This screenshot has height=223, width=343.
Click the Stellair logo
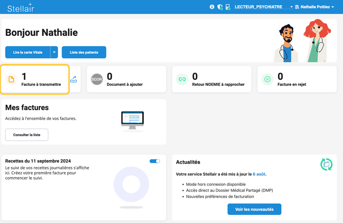pos(20,7)
